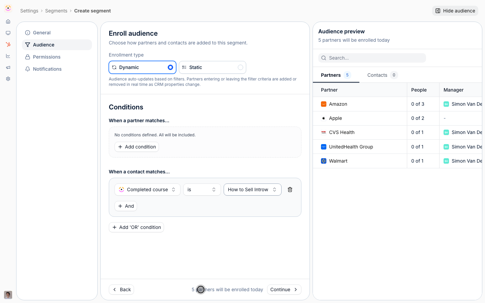Navigate to Segments breadcrumb
This screenshot has width=485, height=303.
56,11
